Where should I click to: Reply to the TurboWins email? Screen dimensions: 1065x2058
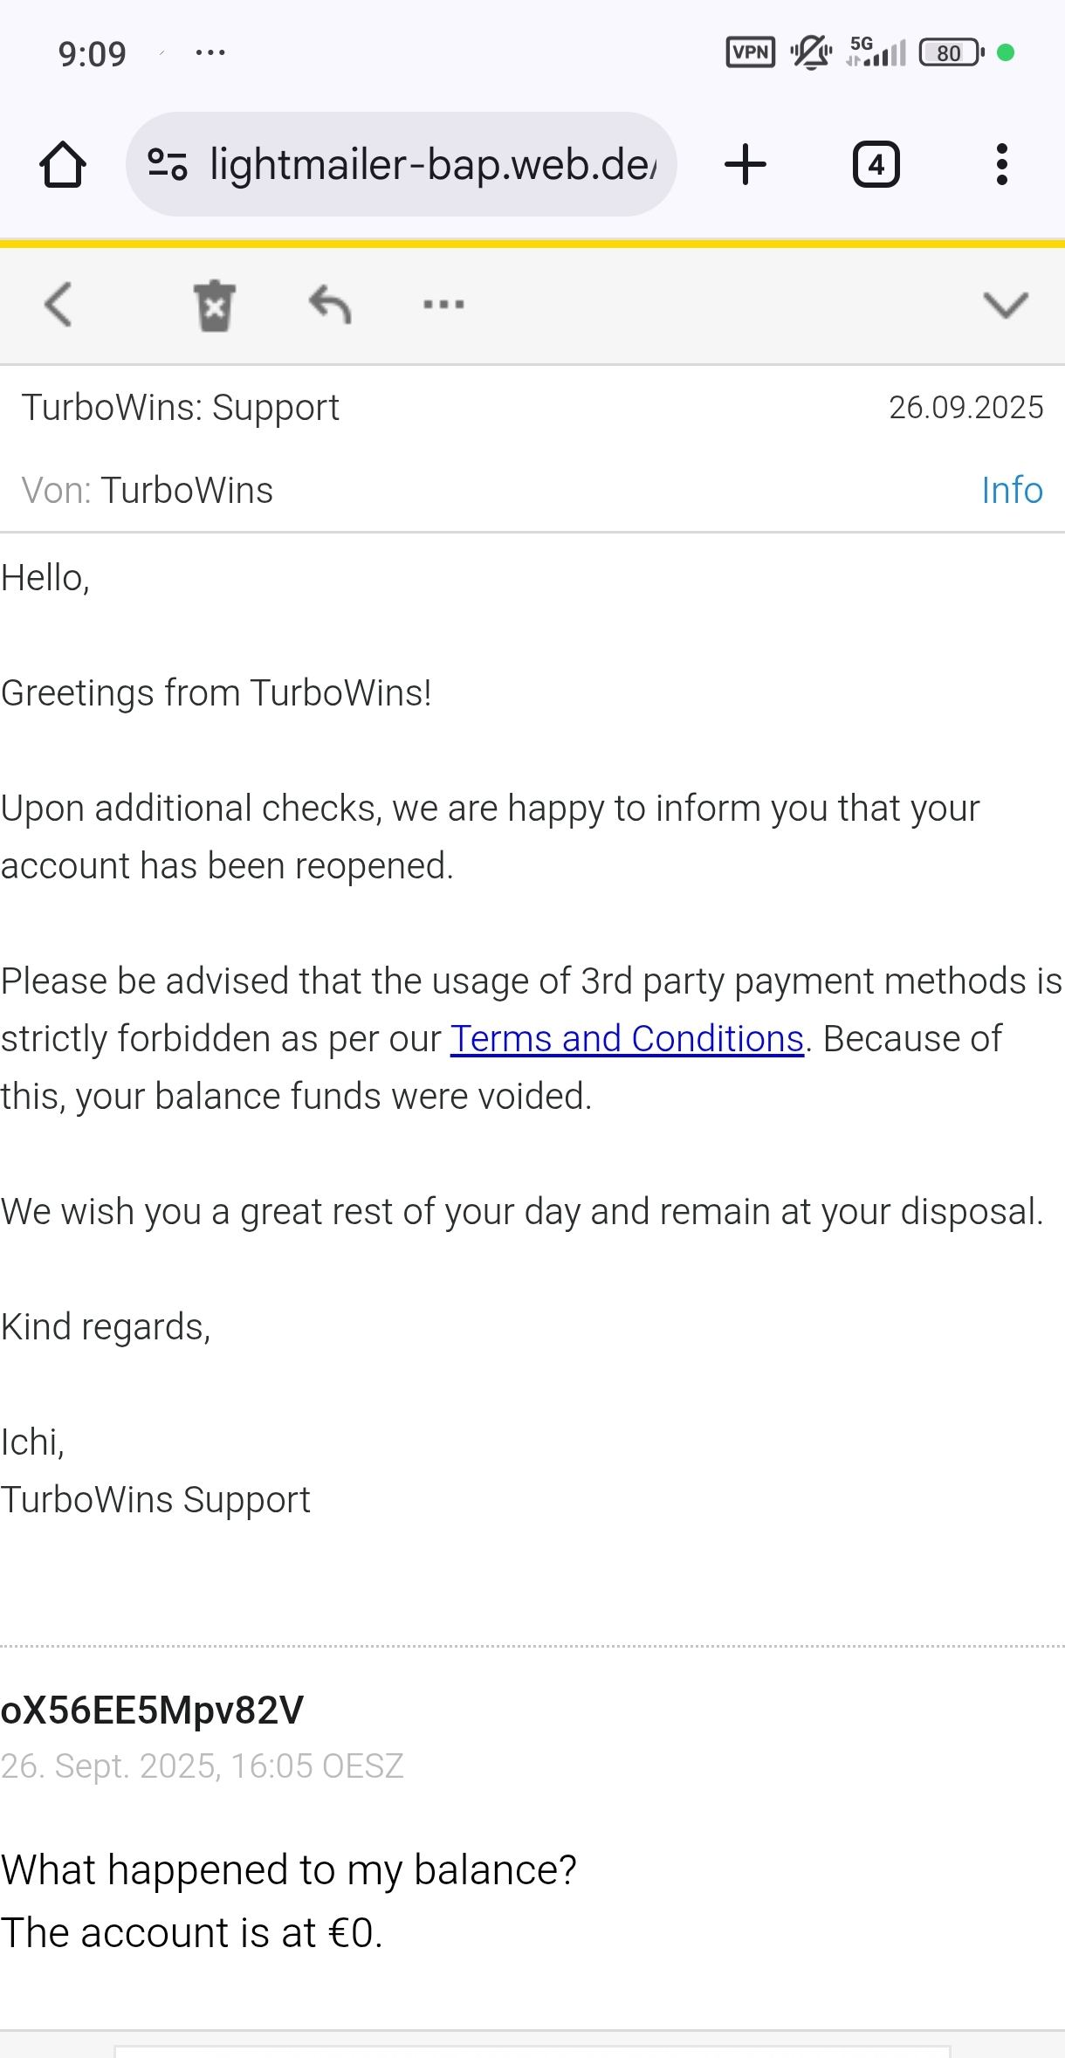point(330,305)
